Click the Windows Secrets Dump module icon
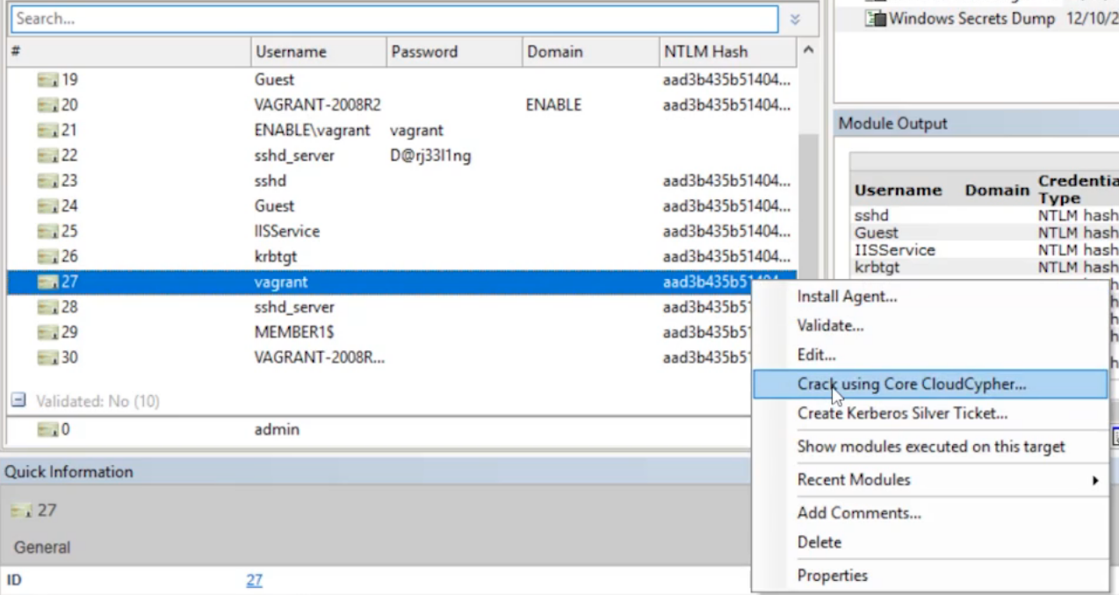Screen dimensions: 1119x595 pos(876,18)
